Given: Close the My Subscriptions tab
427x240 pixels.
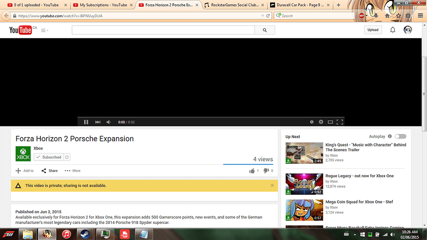Looking at the screenshot, I should [x=131, y=5].
